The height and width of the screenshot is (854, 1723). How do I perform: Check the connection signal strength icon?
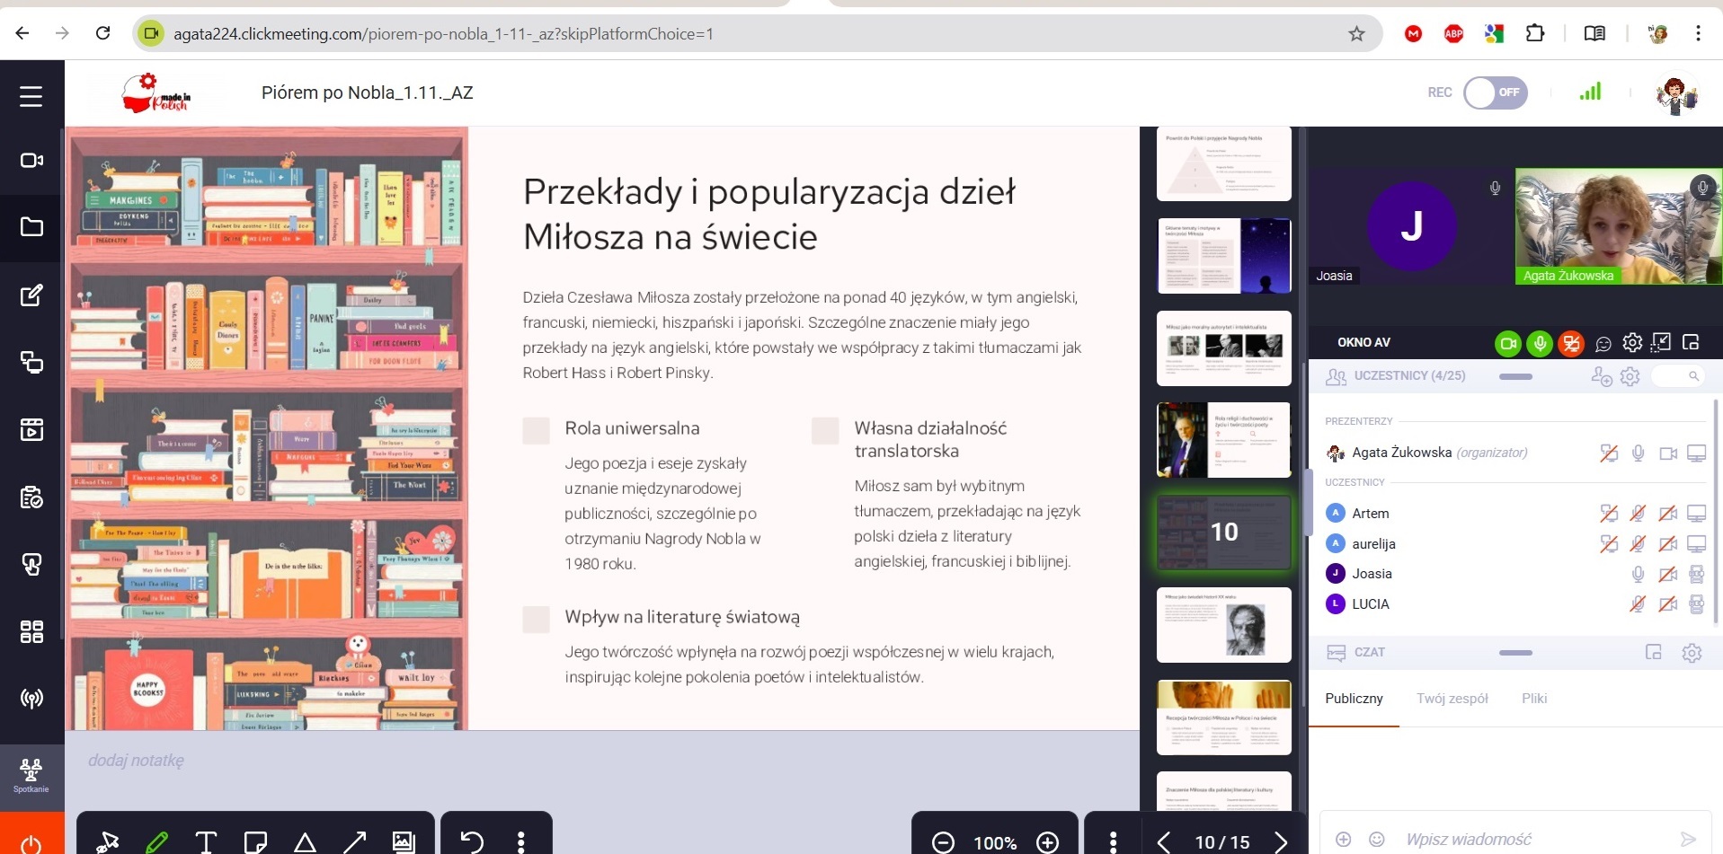(1590, 92)
